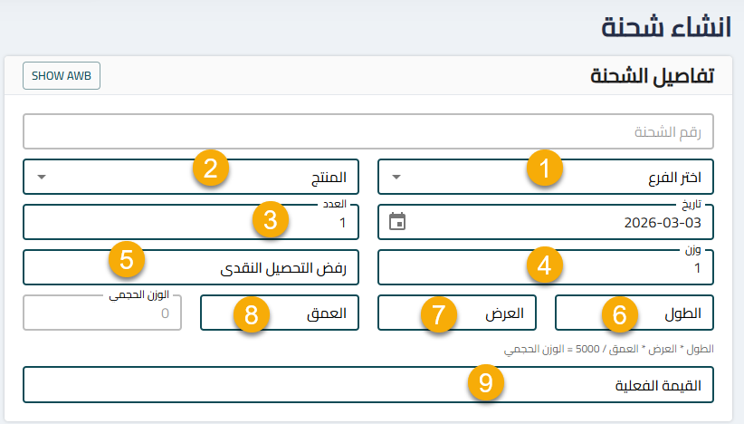Open the calendar picker icon in date field

[396, 222]
